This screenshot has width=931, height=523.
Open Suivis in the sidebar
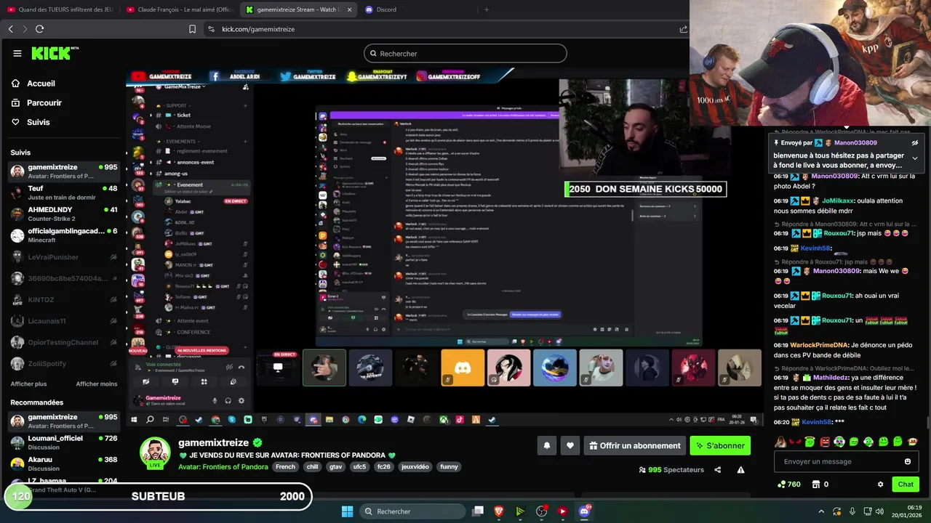tap(31, 122)
